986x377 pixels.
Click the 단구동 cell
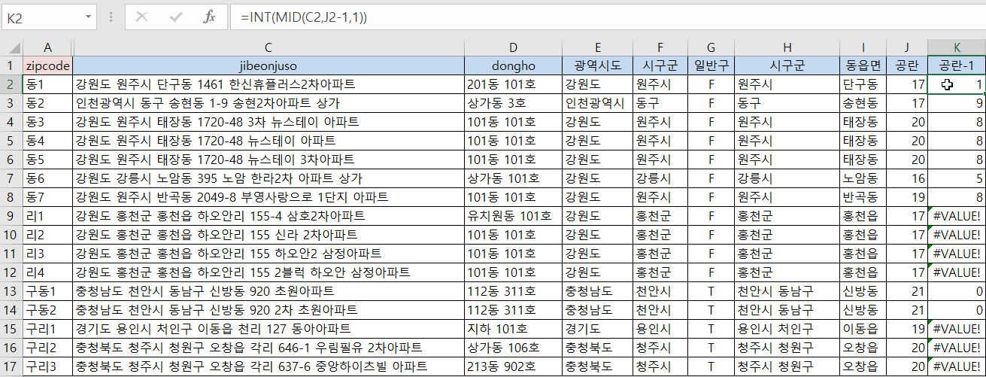click(863, 84)
